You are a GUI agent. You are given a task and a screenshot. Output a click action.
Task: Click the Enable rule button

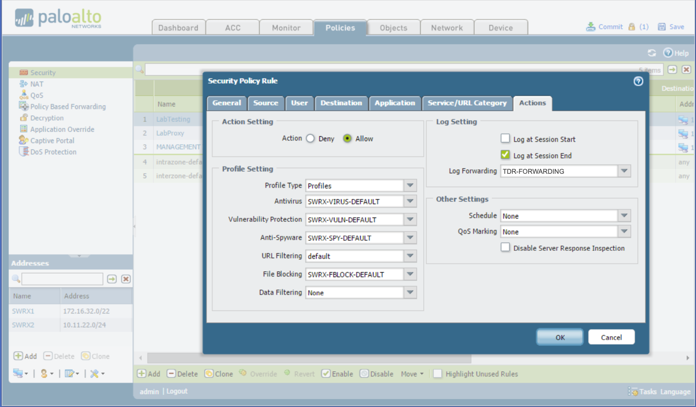pyautogui.click(x=337, y=374)
